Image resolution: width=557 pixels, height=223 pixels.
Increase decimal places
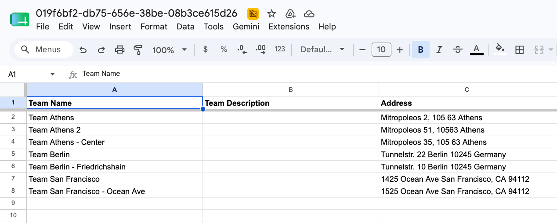[x=260, y=50]
